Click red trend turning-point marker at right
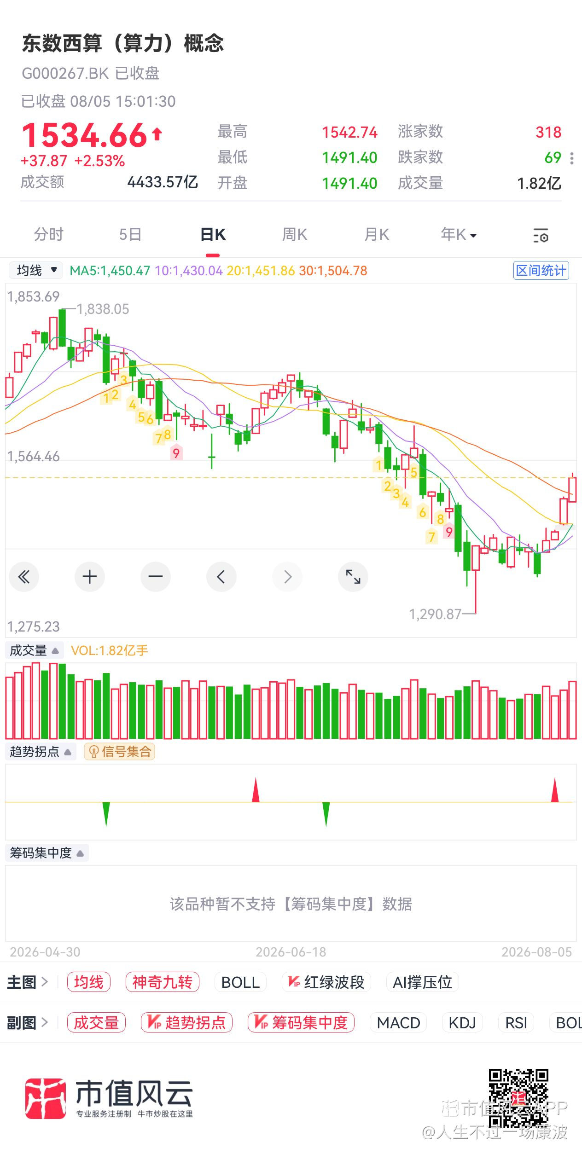This screenshot has width=582, height=1154. [x=555, y=790]
